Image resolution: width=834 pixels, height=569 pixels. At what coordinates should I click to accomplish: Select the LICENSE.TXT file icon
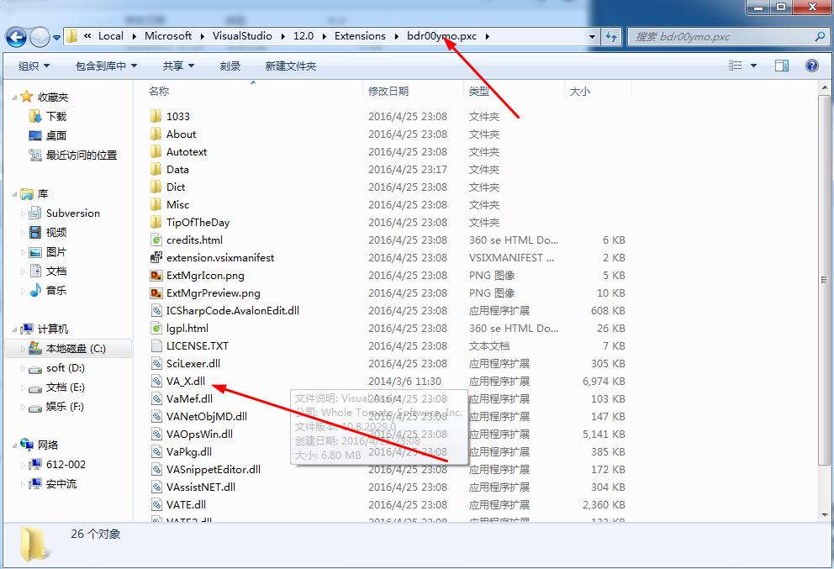pos(156,345)
